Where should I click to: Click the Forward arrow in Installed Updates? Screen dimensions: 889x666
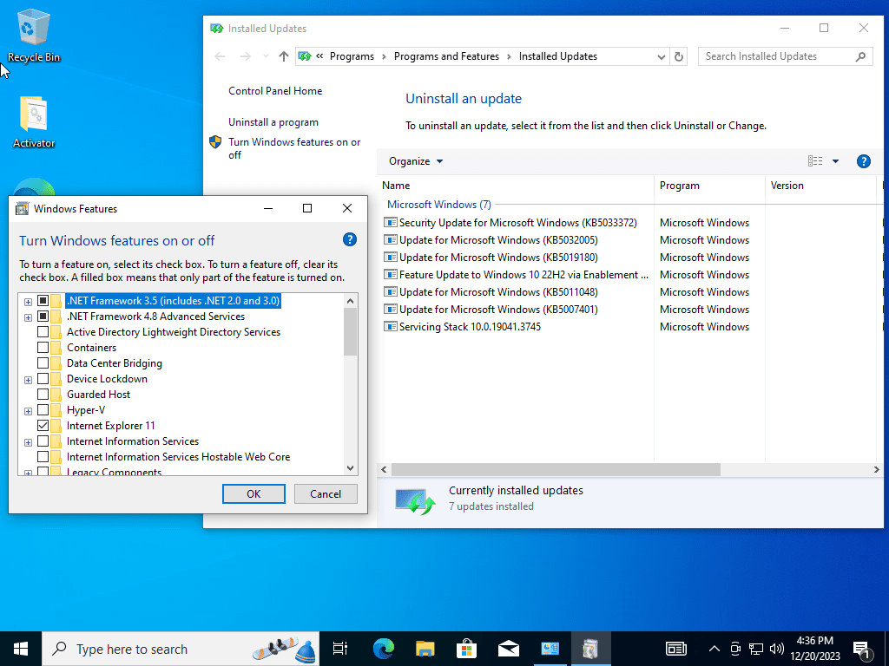point(245,56)
